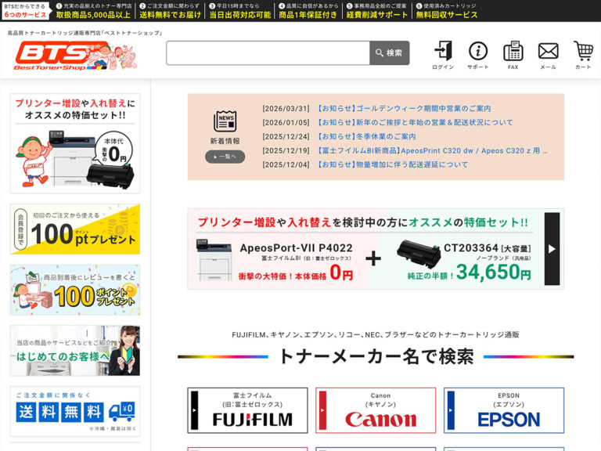Image resolution: width=601 pixels, height=451 pixels.
Task: Open the はじめてのお客様へ banner
Action: [75, 351]
